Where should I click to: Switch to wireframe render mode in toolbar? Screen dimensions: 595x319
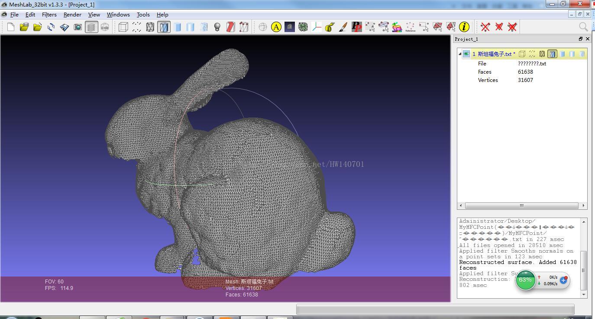coord(150,27)
